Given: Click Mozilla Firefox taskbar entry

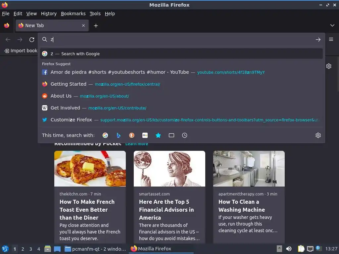Looking at the screenshot, I should (x=161, y=249).
